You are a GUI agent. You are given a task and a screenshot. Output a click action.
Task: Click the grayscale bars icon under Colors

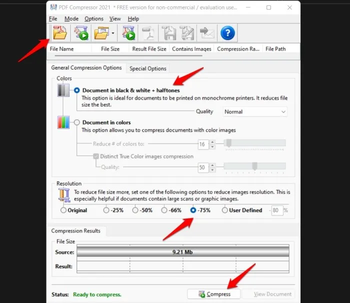tap(63, 90)
